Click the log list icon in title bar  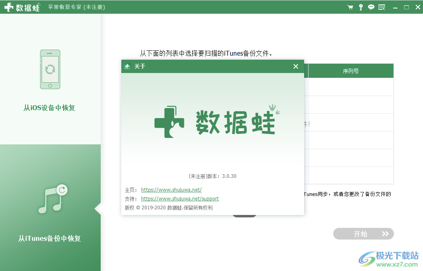click(x=382, y=7)
